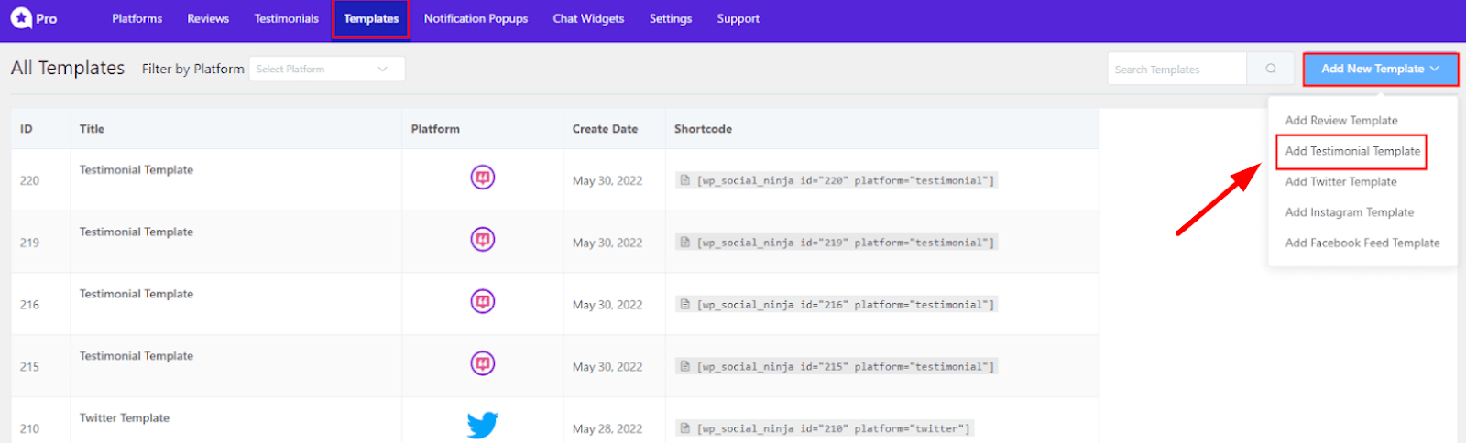The width and height of the screenshot is (1466, 443).
Task: Choose Add Testimonial Template from the menu
Action: coord(1352,151)
